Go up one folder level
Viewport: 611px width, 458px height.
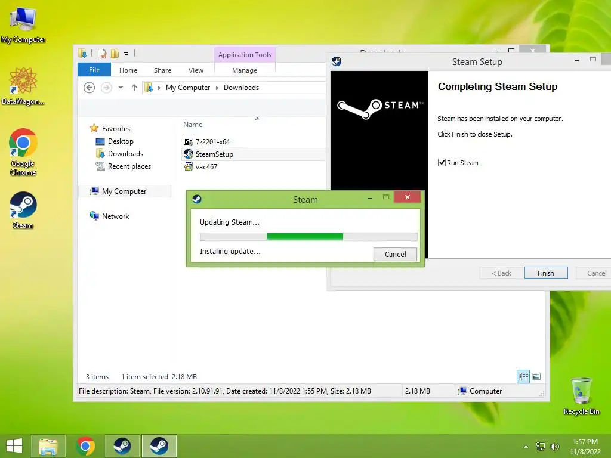[134, 88]
